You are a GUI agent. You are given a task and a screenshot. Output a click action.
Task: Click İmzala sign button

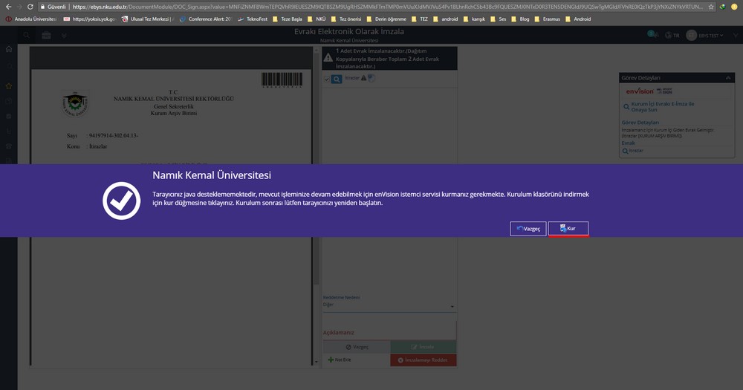pos(424,347)
